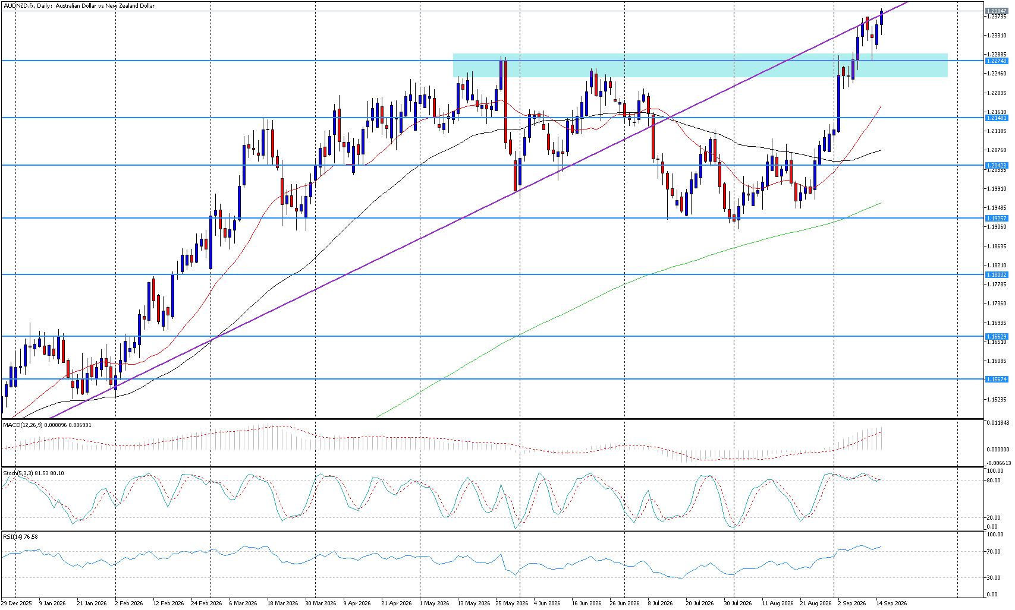
Task: Click the RSI scale value 30.00
Action: pos(995,578)
